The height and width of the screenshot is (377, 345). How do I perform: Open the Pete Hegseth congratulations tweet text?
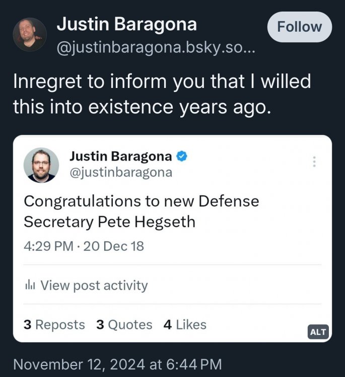tap(141, 211)
